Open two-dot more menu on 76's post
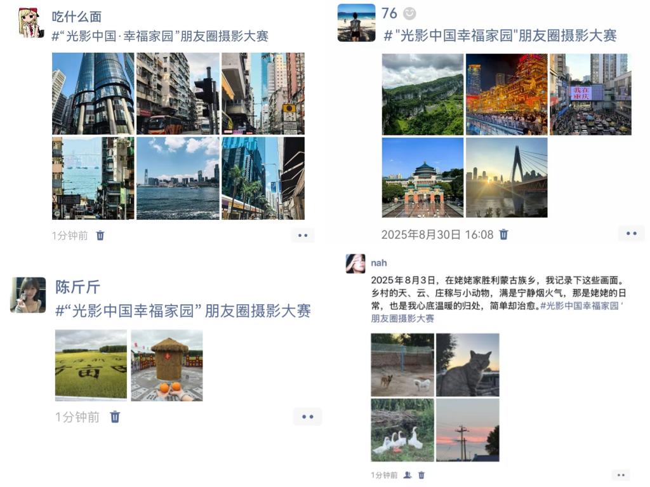The width and height of the screenshot is (650, 487). 632,234
